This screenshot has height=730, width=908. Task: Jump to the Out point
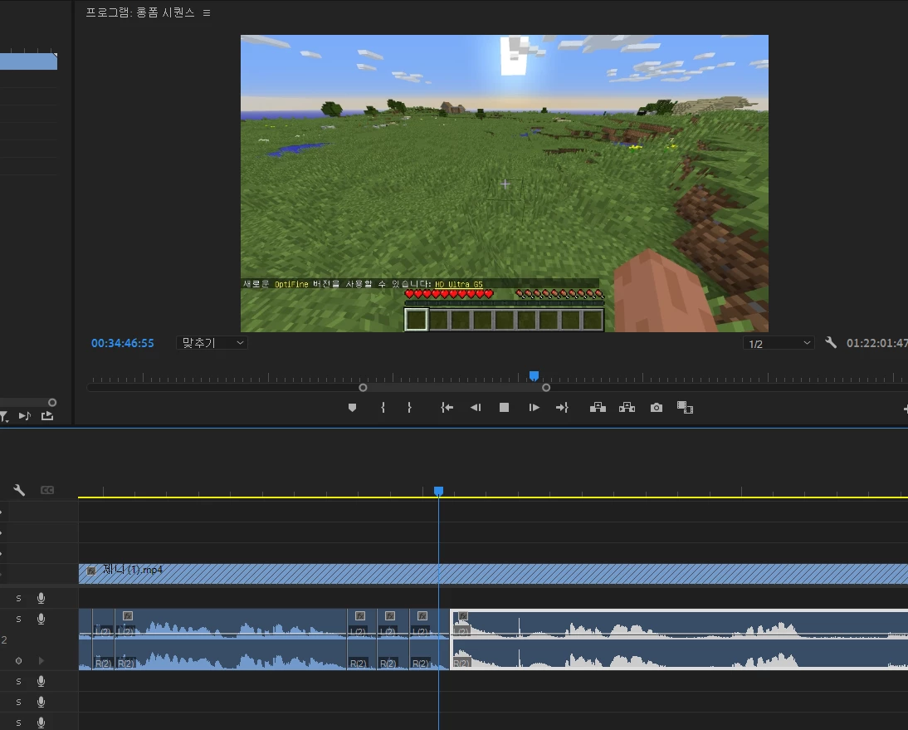pyautogui.click(x=562, y=408)
